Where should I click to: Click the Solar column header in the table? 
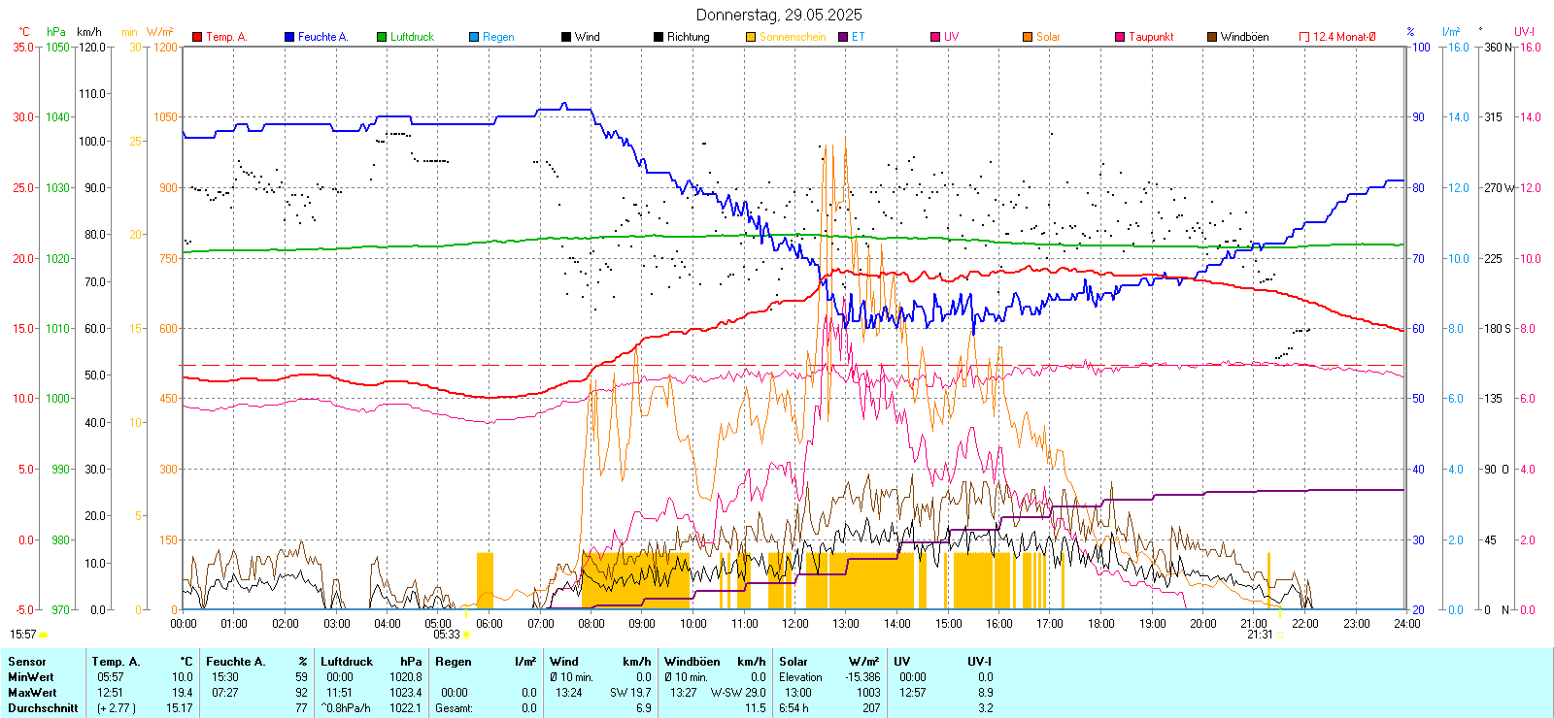coord(794,662)
